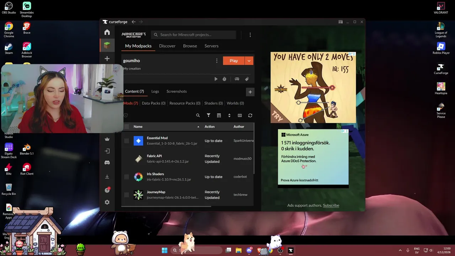Toggle the Name column sort arrow
This screenshot has height=256, width=455.
pos(198,127)
